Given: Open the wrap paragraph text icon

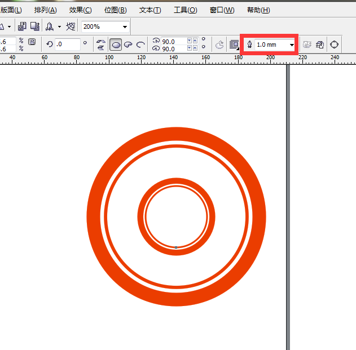Looking at the screenshot, I should (234, 45).
